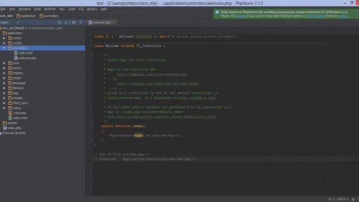Select the test_site project root node
Image resolution: width=359 pixels, height=202 pixels.
coord(31,28)
